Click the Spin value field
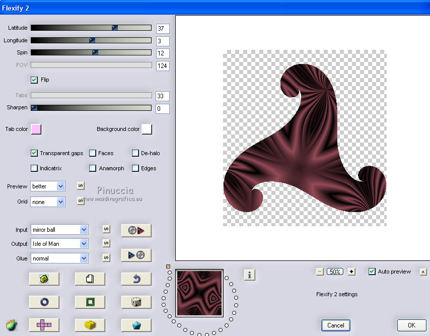Viewport: 430px width, 336px height. 163,53
